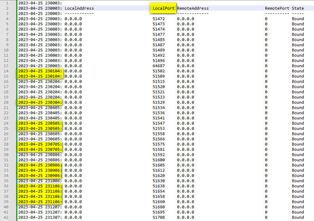314x221 pixels.
Task: Select local port 51529
Action: 159,102
